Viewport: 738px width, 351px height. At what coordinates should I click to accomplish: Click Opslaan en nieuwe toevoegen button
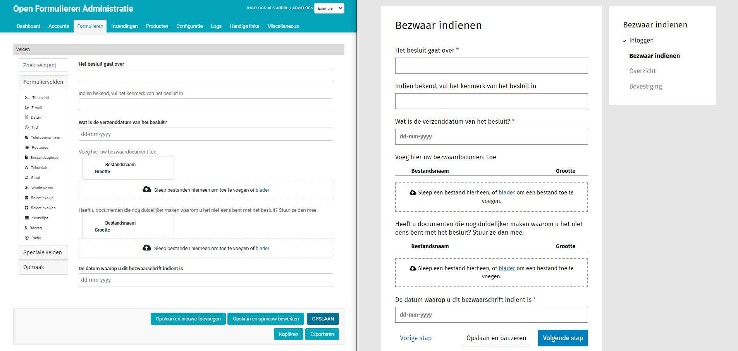[x=188, y=319]
